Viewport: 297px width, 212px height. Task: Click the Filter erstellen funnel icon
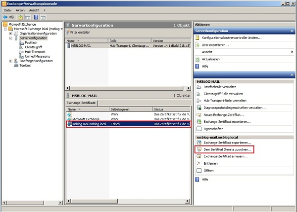[68, 33]
